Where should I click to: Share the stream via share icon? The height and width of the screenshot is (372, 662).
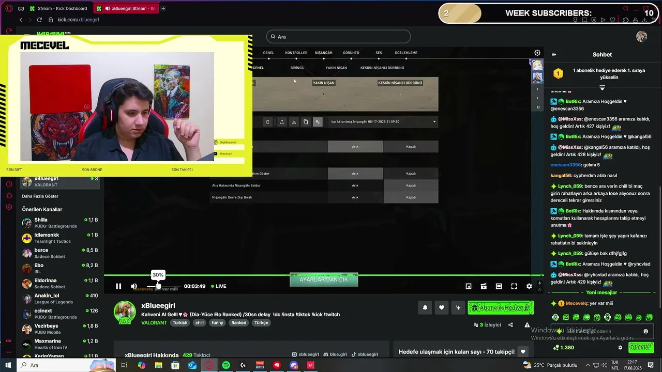510,325
